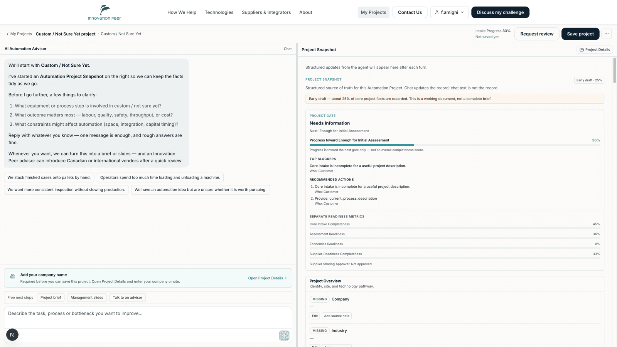The image size is (617, 347).
Task: Click the send message icon in chat box
Action: point(284,335)
